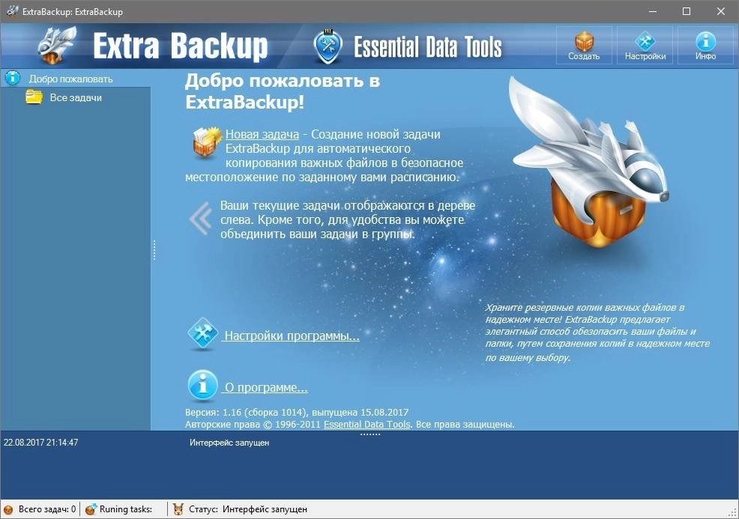
Task: Click the Создать toolbar button
Action: pos(584,45)
